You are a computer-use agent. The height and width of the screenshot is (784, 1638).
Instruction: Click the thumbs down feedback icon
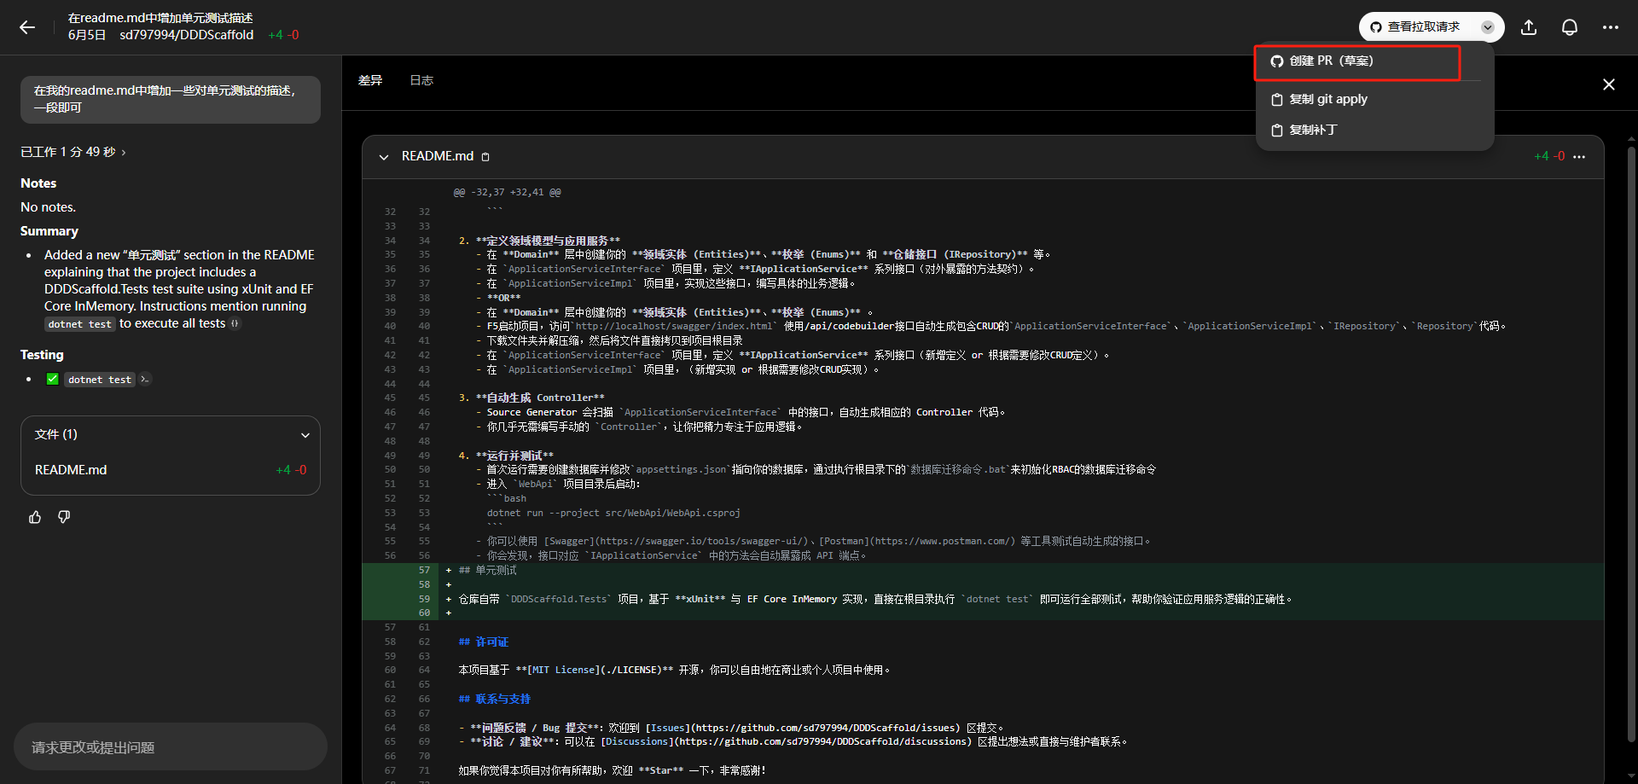[64, 517]
